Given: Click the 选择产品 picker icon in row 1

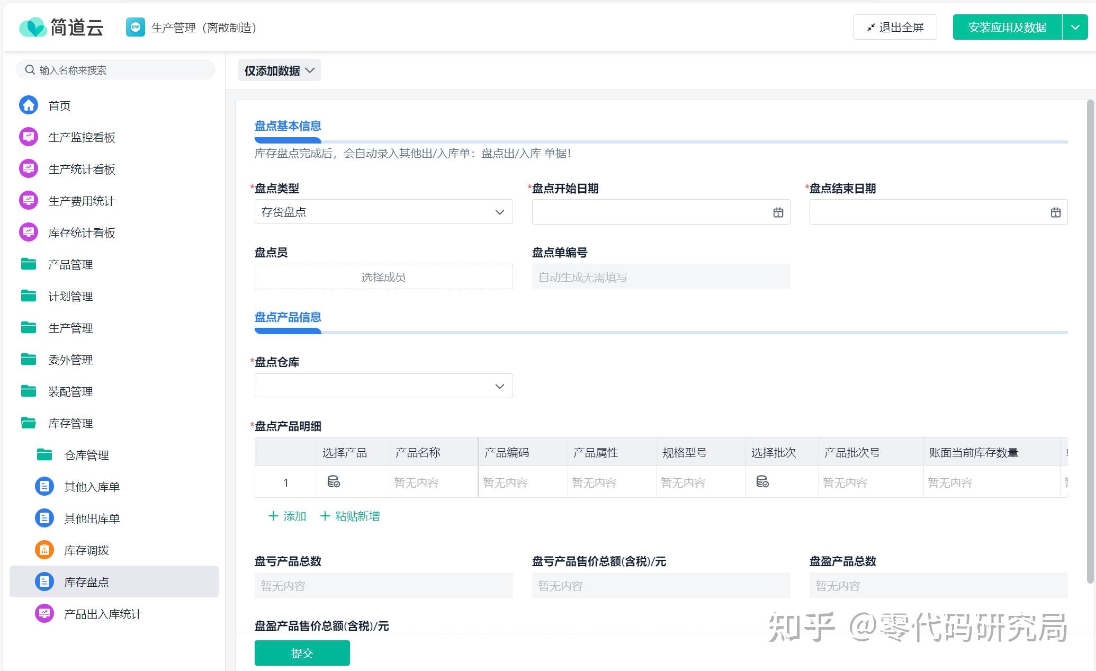Looking at the screenshot, I should click(x=333, y=482).
